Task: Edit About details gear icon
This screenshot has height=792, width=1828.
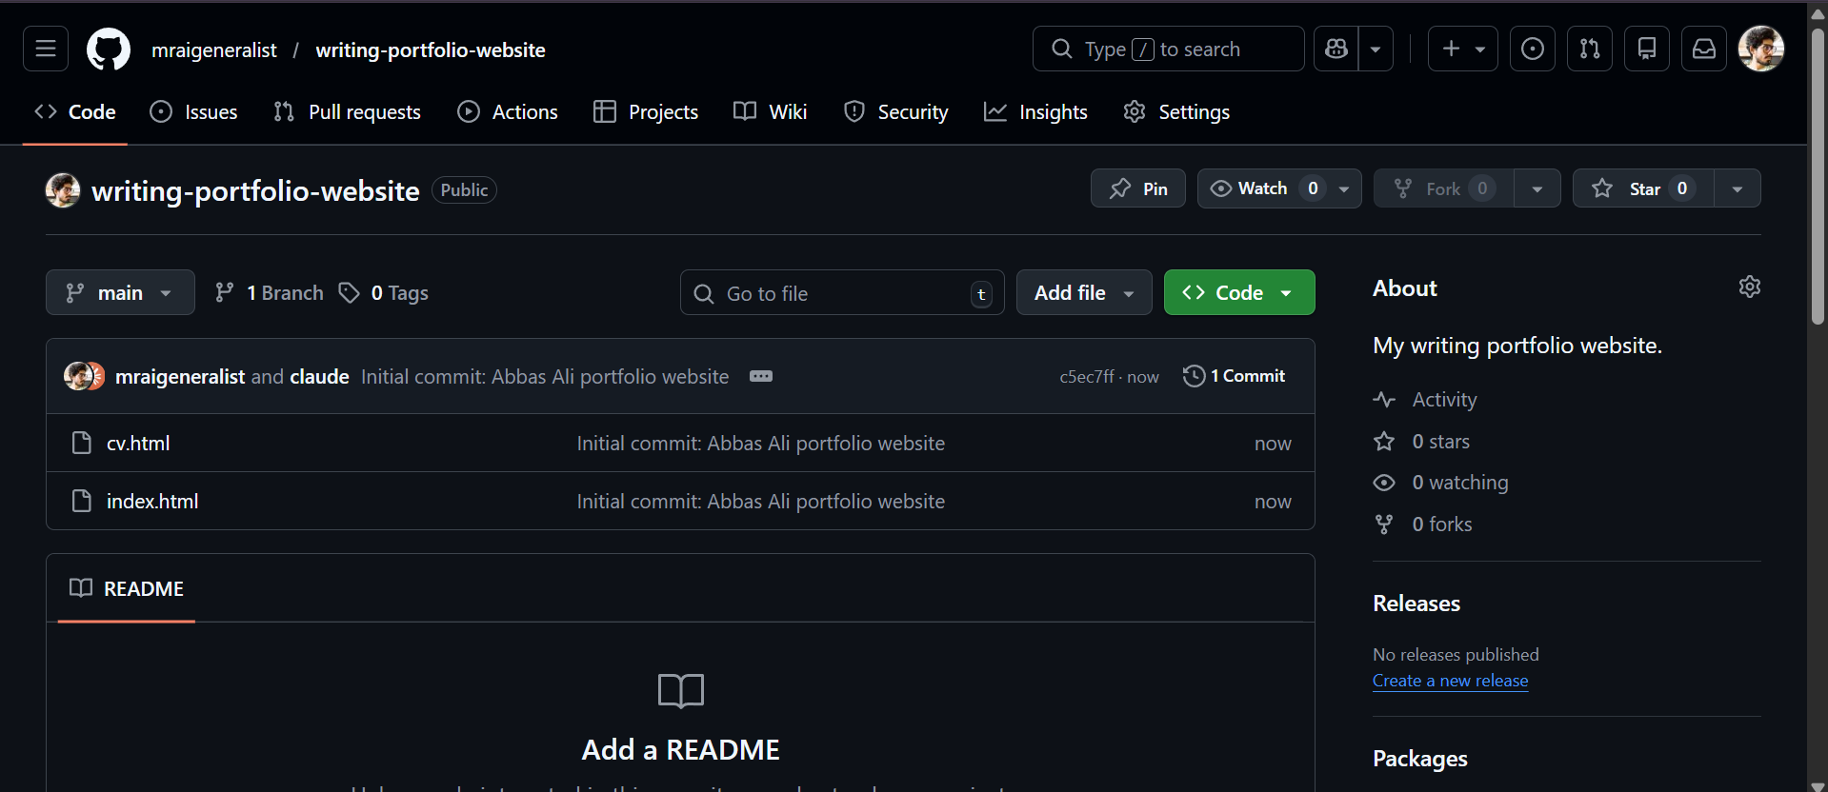Action: [x=1750, y=287]
